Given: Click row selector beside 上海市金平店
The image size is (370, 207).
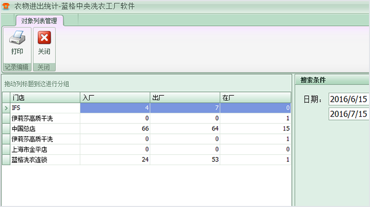Looking at the screenshot, I should (x=6, y=149).
